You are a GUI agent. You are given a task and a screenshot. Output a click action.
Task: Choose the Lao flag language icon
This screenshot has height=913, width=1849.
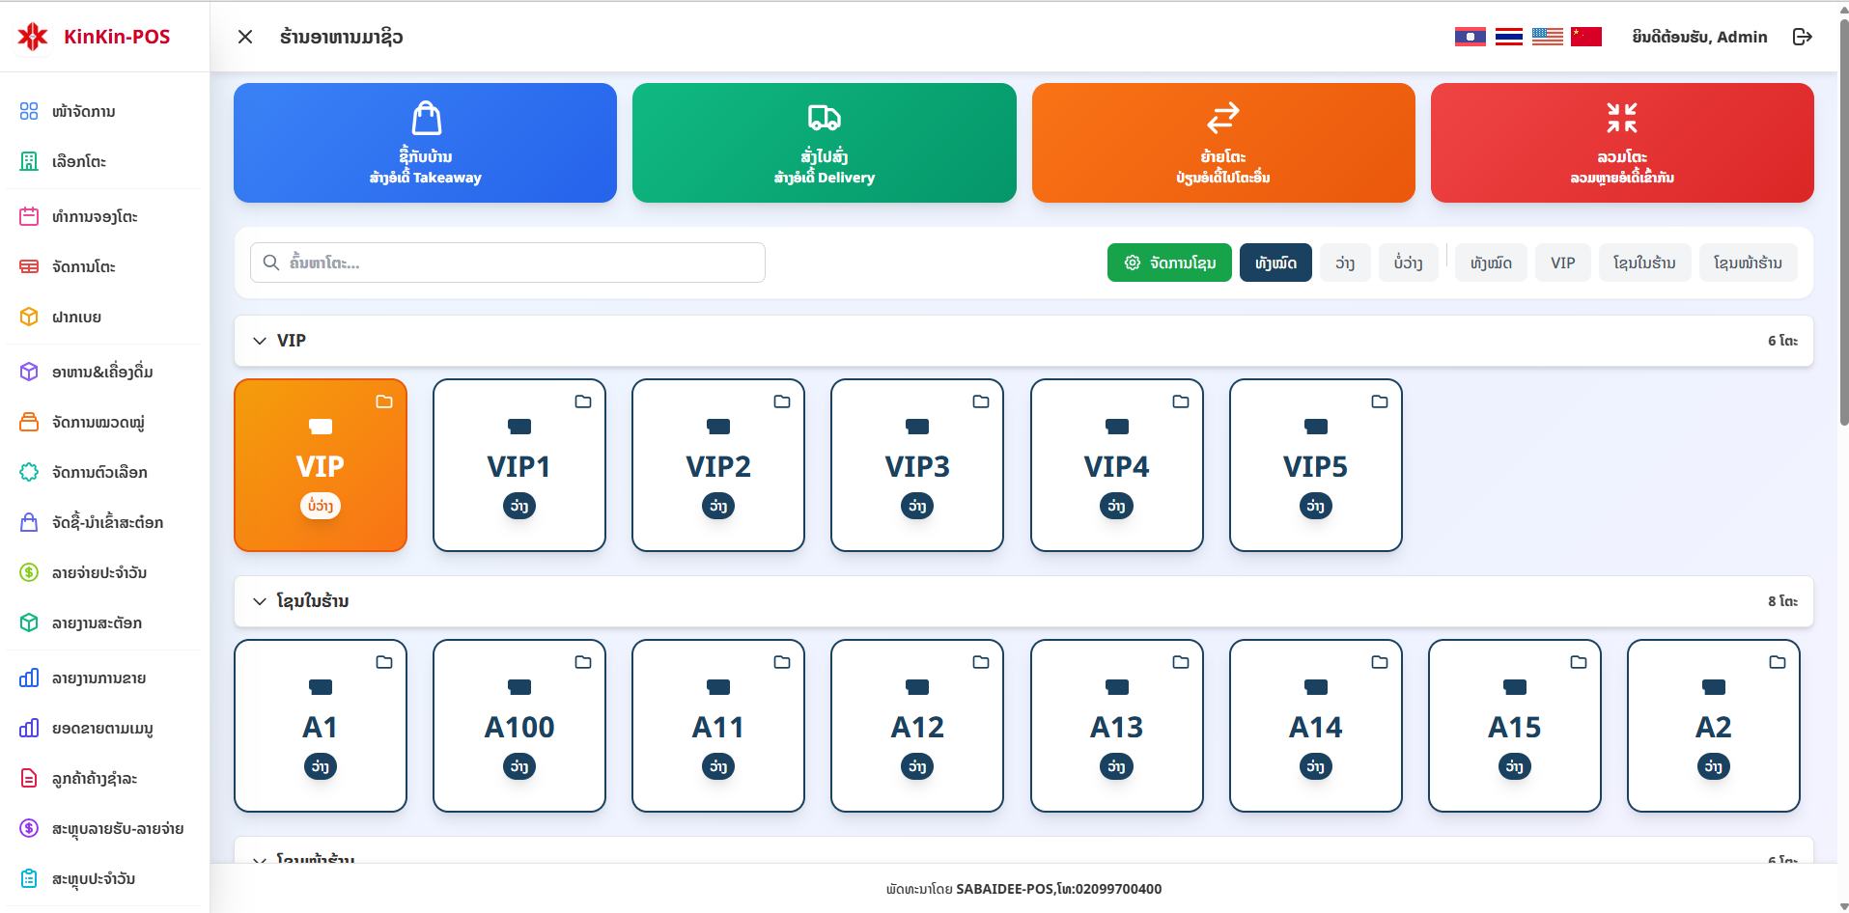point(1470,37)
